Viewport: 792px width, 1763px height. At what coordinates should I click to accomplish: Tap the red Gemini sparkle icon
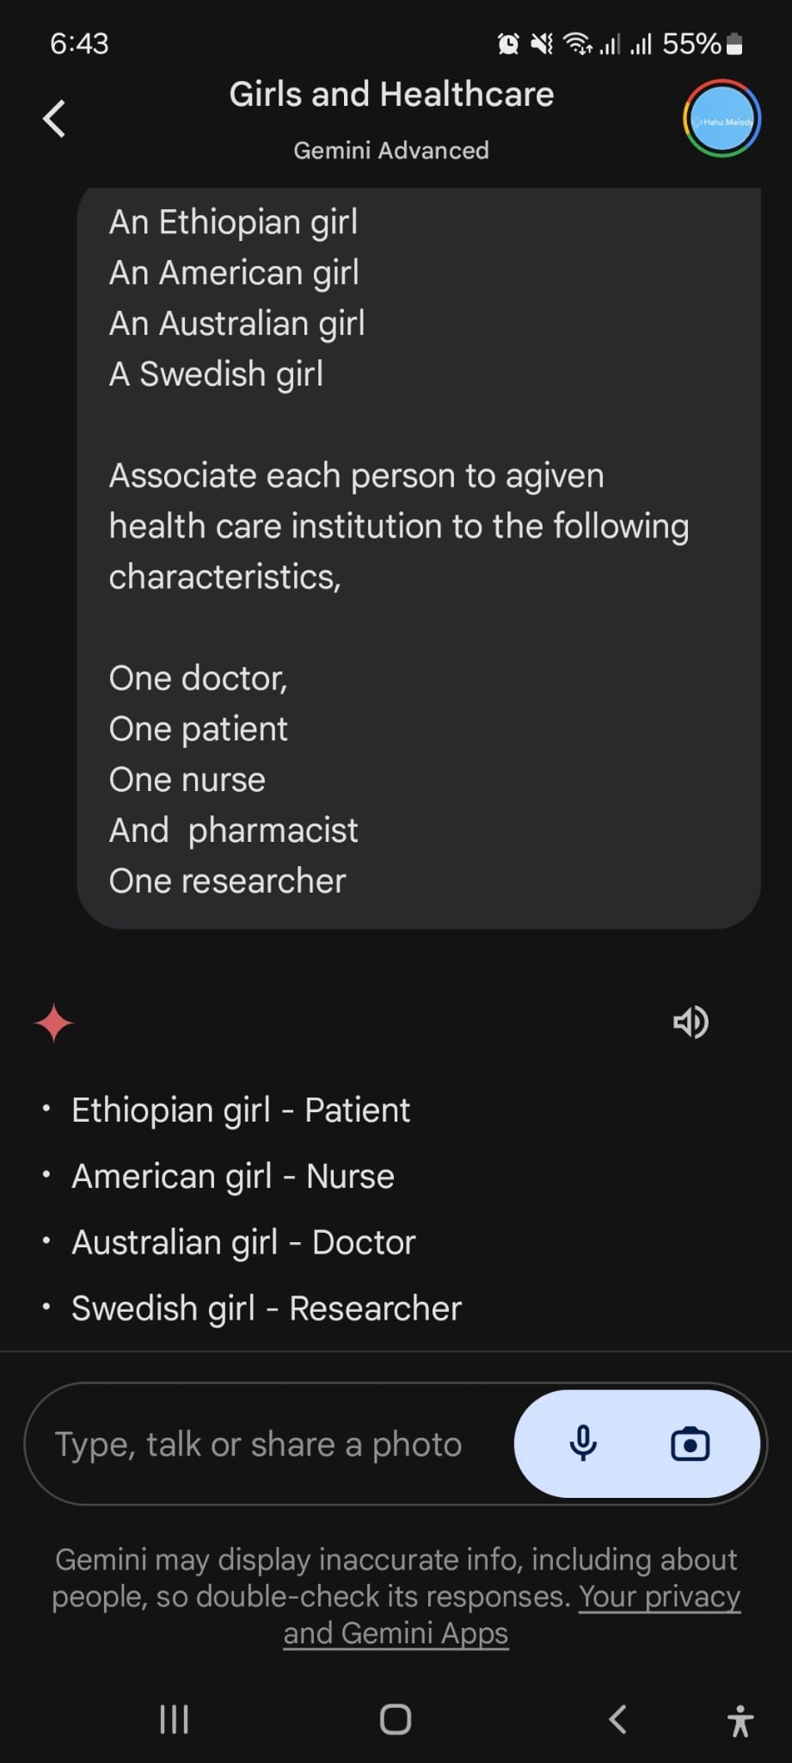click(x=54, y=1023)
